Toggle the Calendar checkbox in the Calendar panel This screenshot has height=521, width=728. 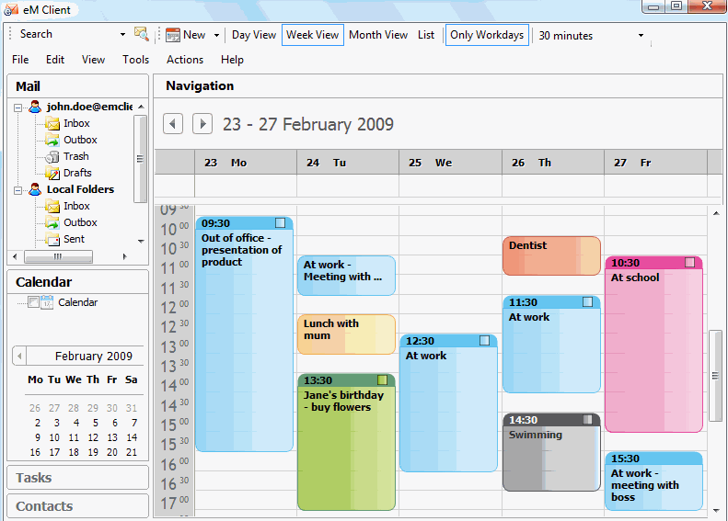(x=34, y=302)
